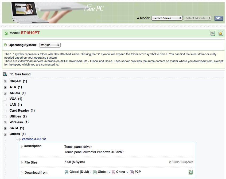Image resolution: width=226 pixels, height=179 pixels.
Task: Download from the China server link
Action: click(120, 172)
